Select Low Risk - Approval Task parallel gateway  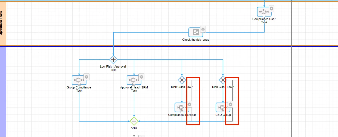tap(113, 59)
